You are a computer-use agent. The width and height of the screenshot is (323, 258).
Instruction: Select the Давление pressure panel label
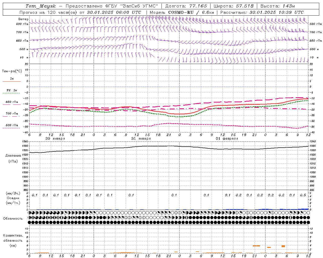pyautogui.click(x=13, y=156)
